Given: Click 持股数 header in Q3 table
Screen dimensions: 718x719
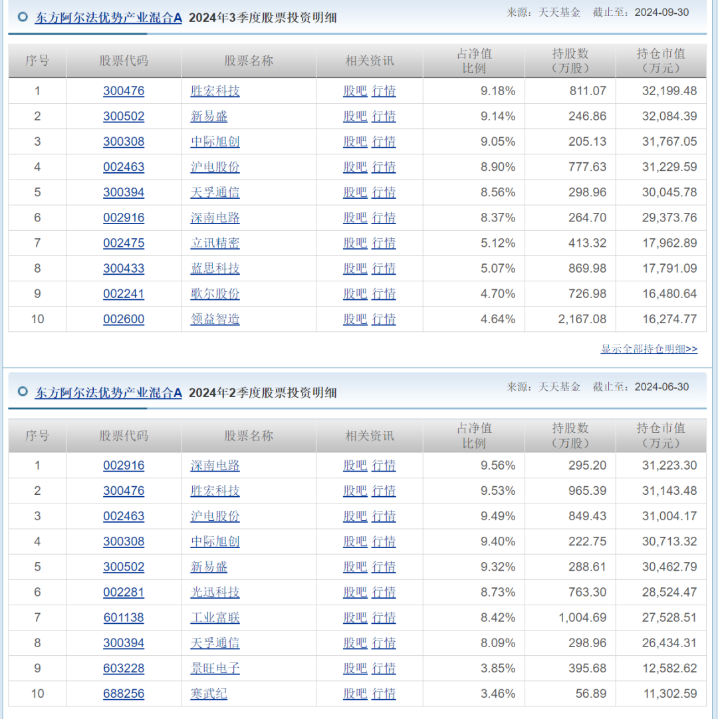Looking at the screenshot, I should pyautogui.click(x=570, y=61).
